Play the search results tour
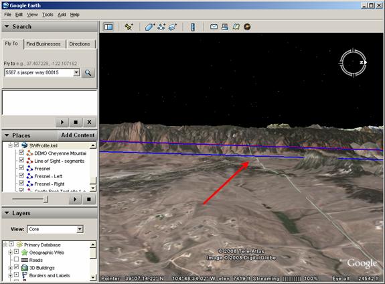This screenshot has height=284, width=385. pyautogui.click(x=62, y=122)
